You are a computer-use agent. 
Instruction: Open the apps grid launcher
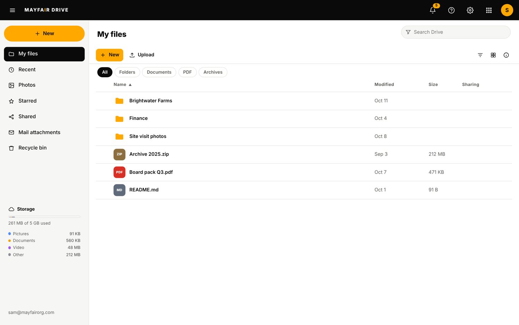pos(489,10)
